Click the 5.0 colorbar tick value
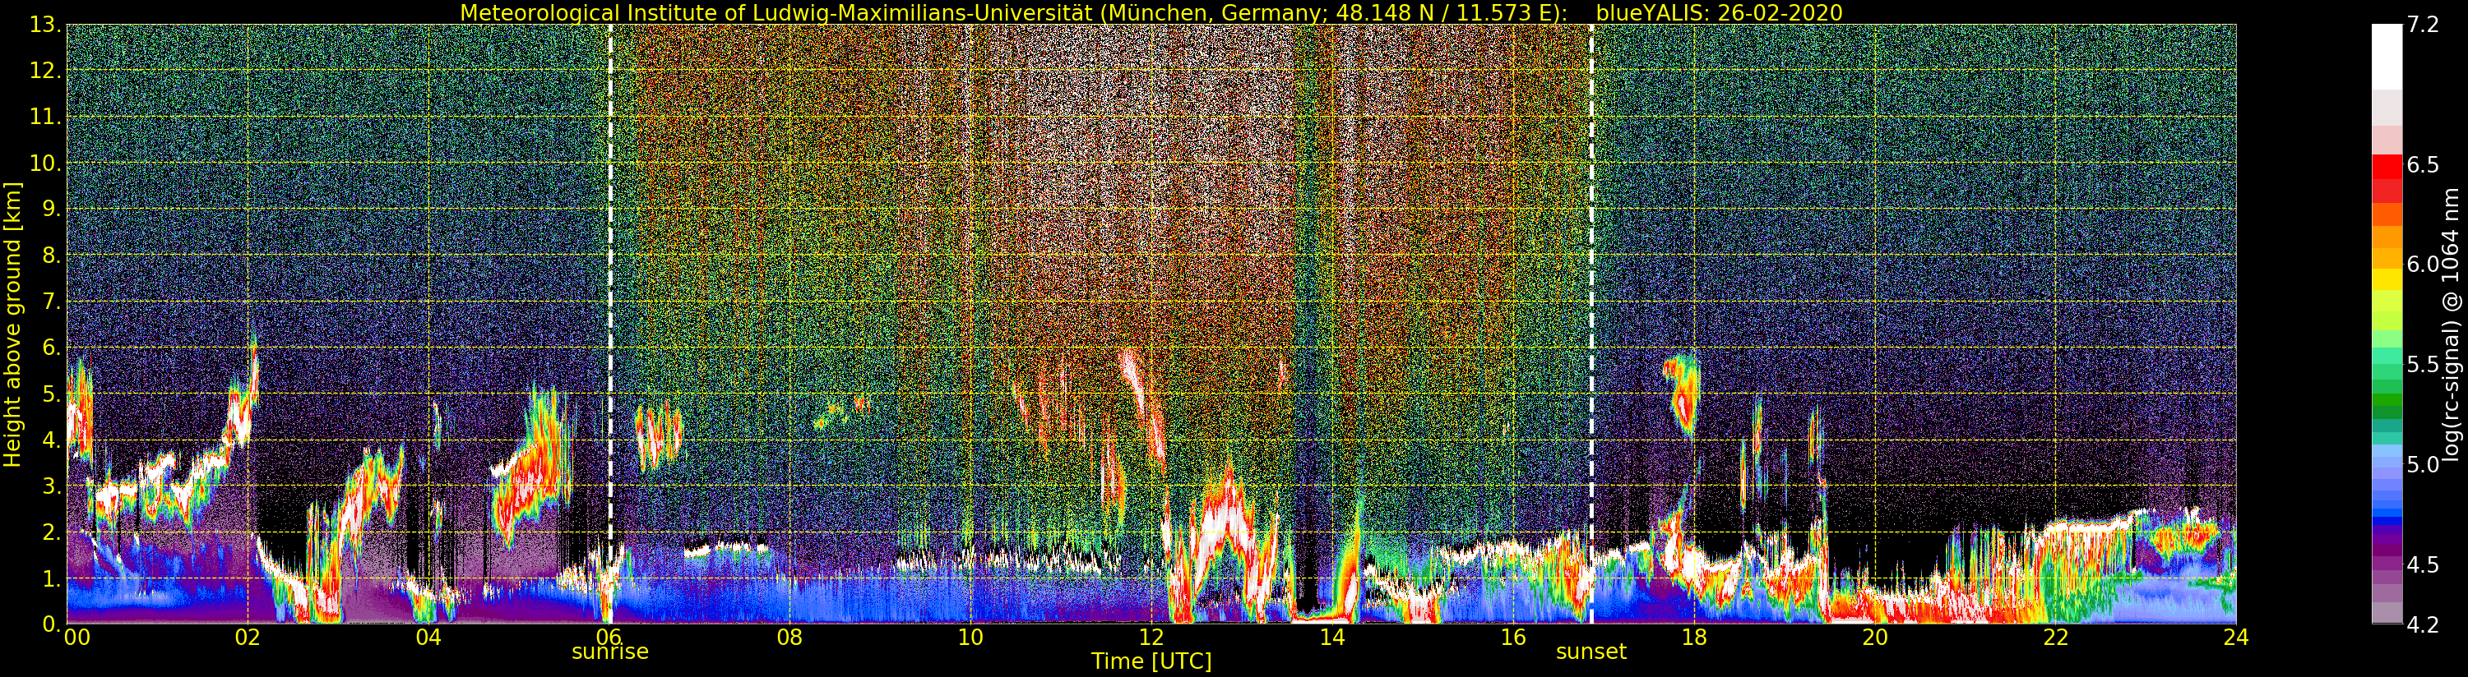2468x677 pixels. [x=2423, y=464]
